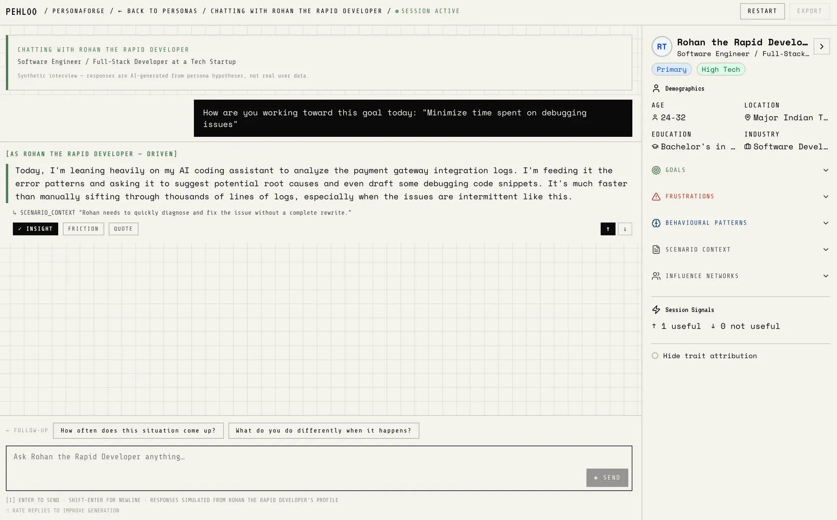The image size is (837, 520).
Task: Go to PersonaForge breadcrumb
Action: click(78, 11)
